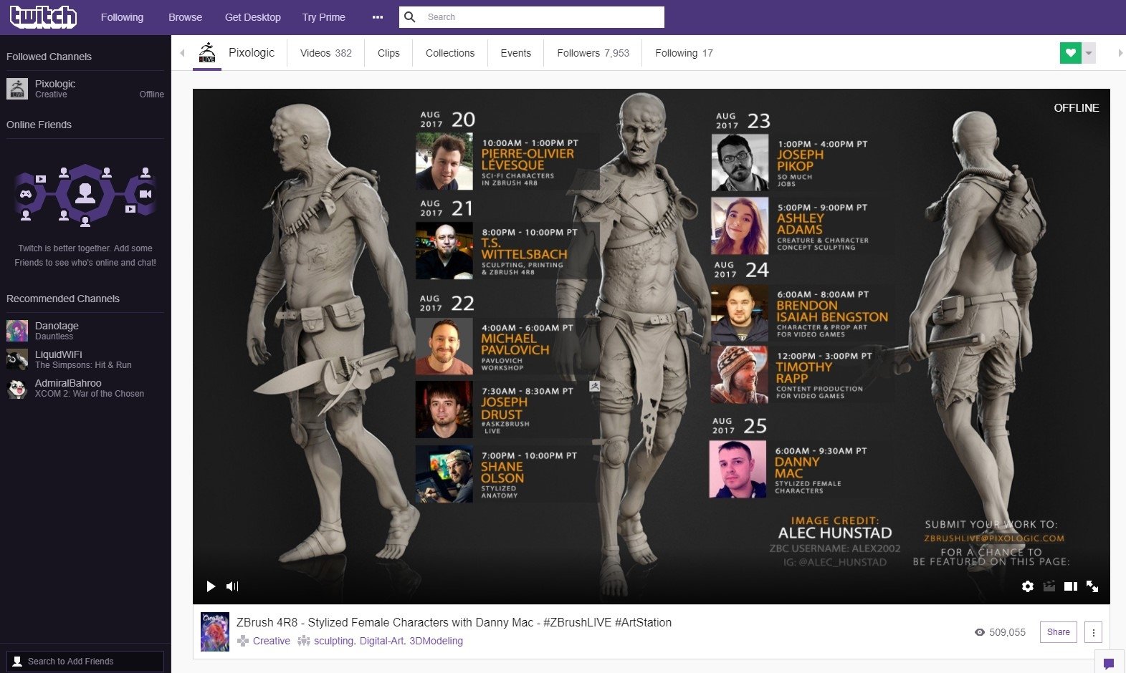The width and height of the screenshot is (1126, 673).
Task: Click the Creative category icon below title
Action: 243,641
